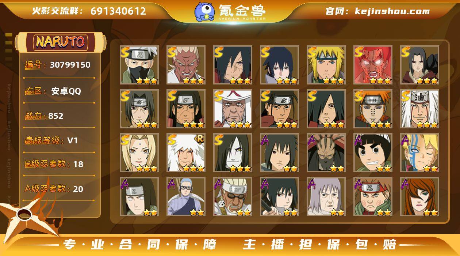Select Jiraiya portrait with 油 headband
Viewport: 460px width, 256px height.
419,109
